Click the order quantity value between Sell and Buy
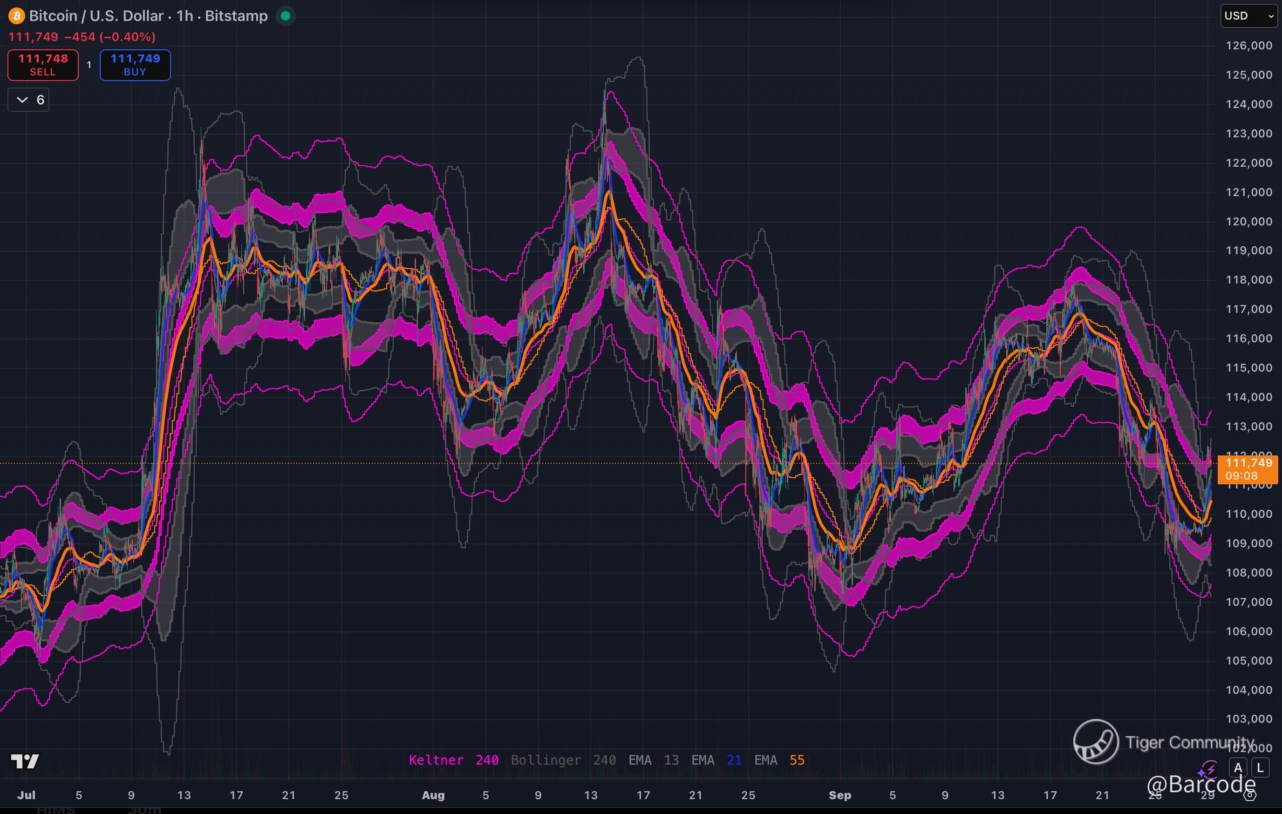 tap(89, 65)
